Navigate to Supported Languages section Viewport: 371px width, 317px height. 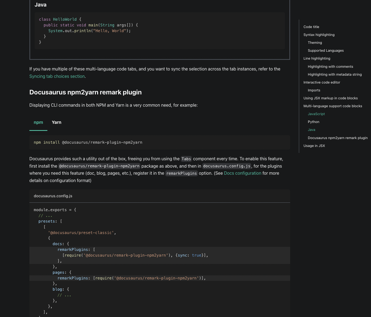click(326, 51)
